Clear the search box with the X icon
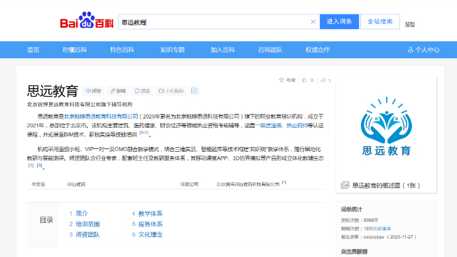457x257 pixels. click(x=313, y=22)
